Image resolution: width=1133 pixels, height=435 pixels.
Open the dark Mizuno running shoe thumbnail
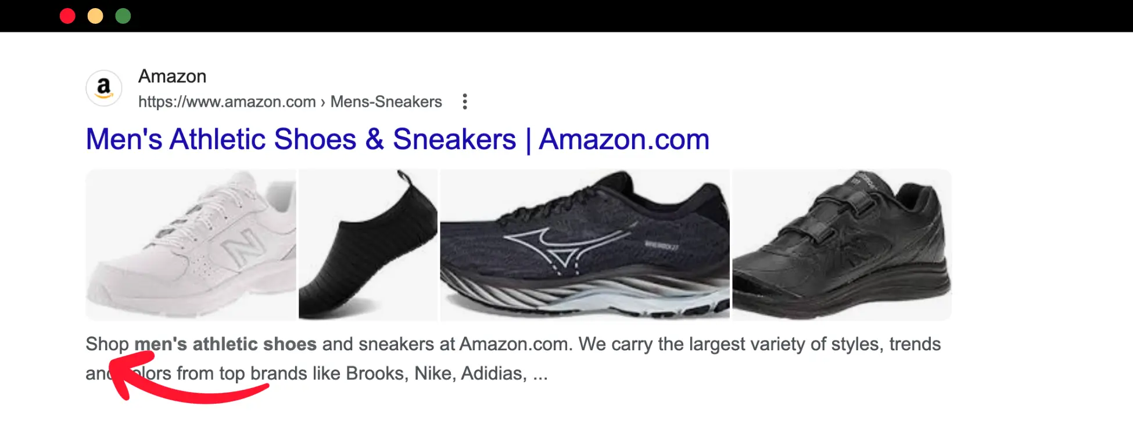[585, 244]
